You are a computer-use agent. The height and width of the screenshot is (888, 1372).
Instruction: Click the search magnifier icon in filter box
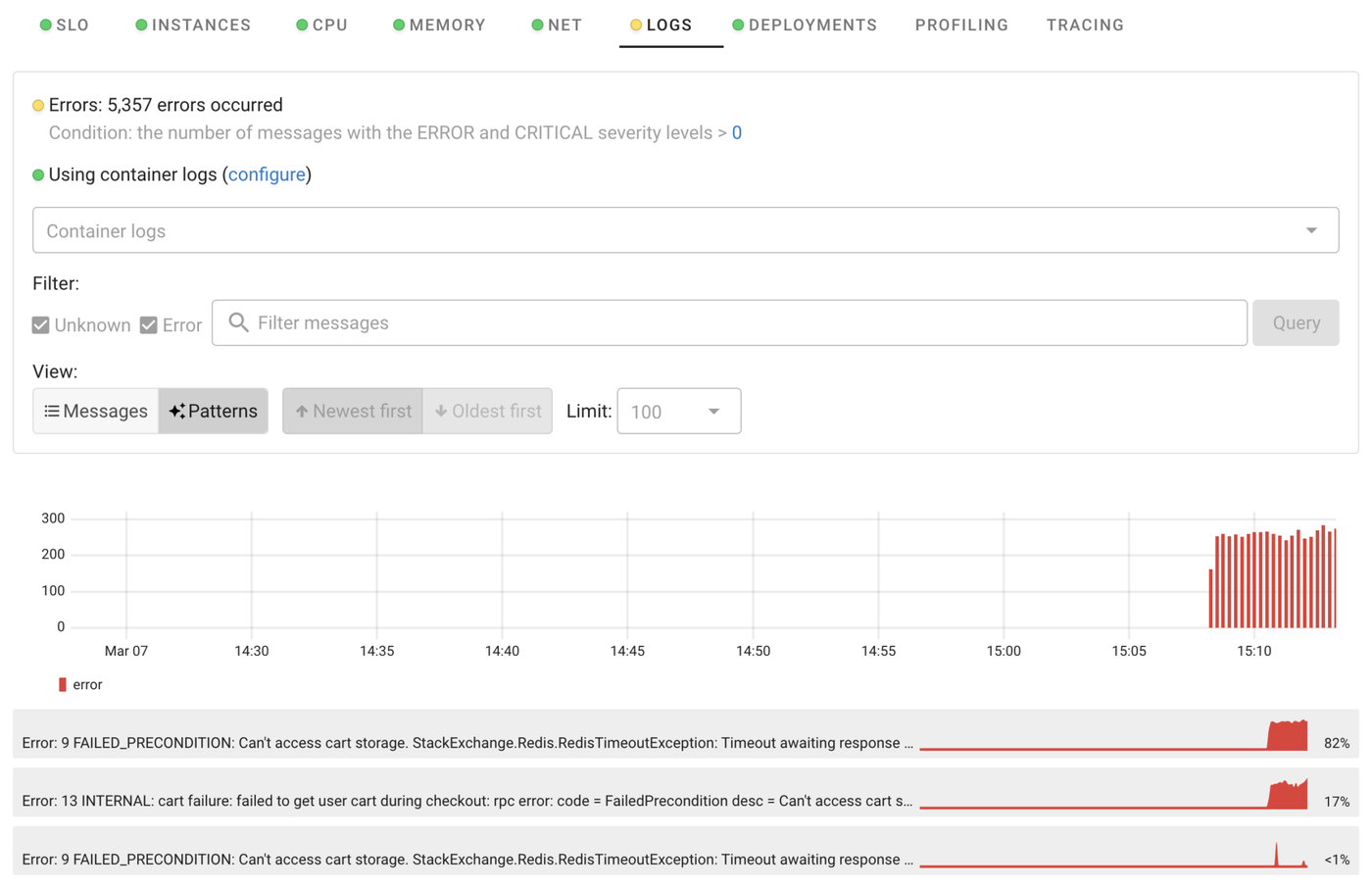tap(238, 322)
